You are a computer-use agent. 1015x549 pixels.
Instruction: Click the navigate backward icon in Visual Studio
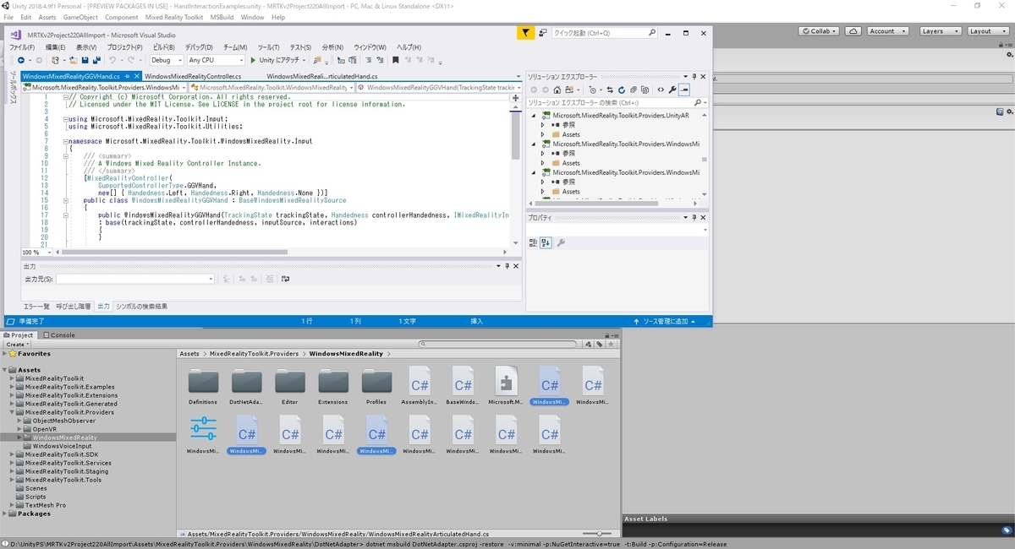coord(21,60)
